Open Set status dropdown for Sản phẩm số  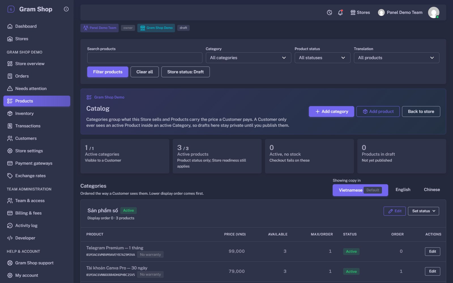pyautogui.click(x=423, y=211)
